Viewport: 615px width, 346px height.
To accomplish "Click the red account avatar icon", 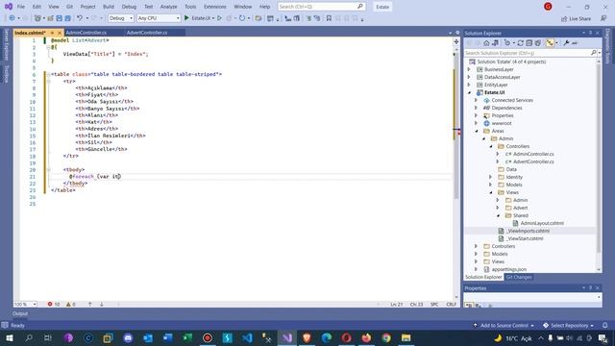I will [548, 7].
